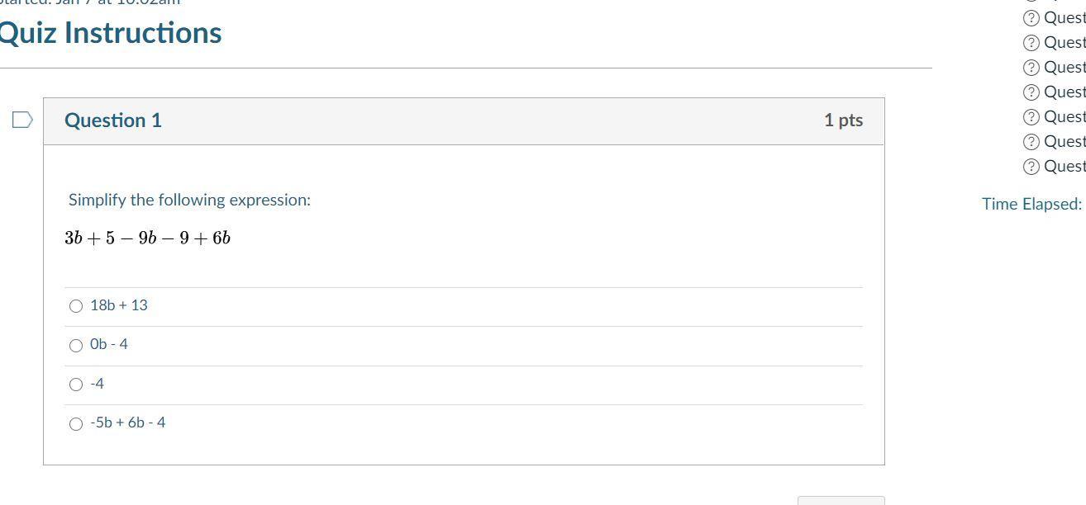Click the second fully visible sidebar question-mark icon
This screenshot has height=505, width=1086.
[x=1031, y=43]
